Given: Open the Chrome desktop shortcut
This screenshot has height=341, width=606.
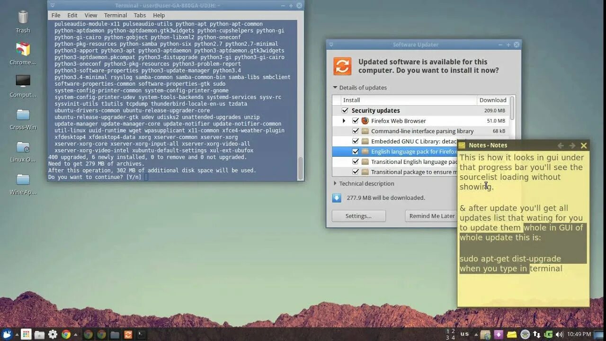Looking at the screenshot, I should click(23, 49).
